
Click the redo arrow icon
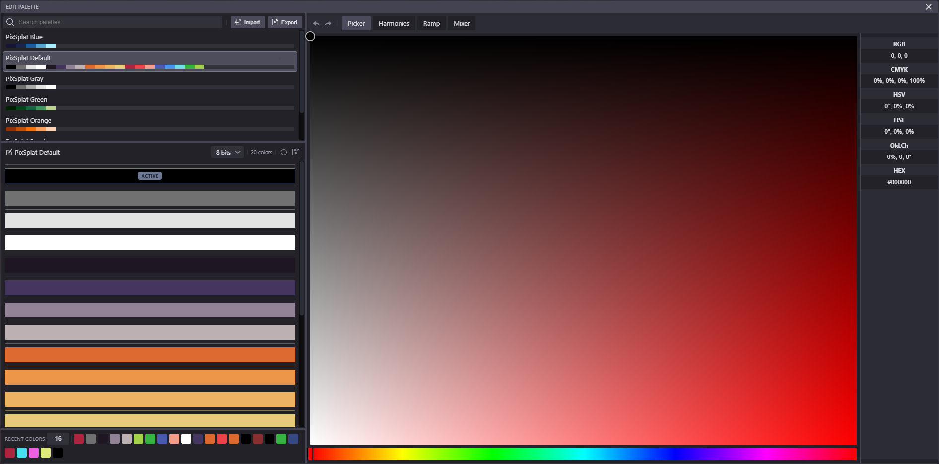[328, 23]
